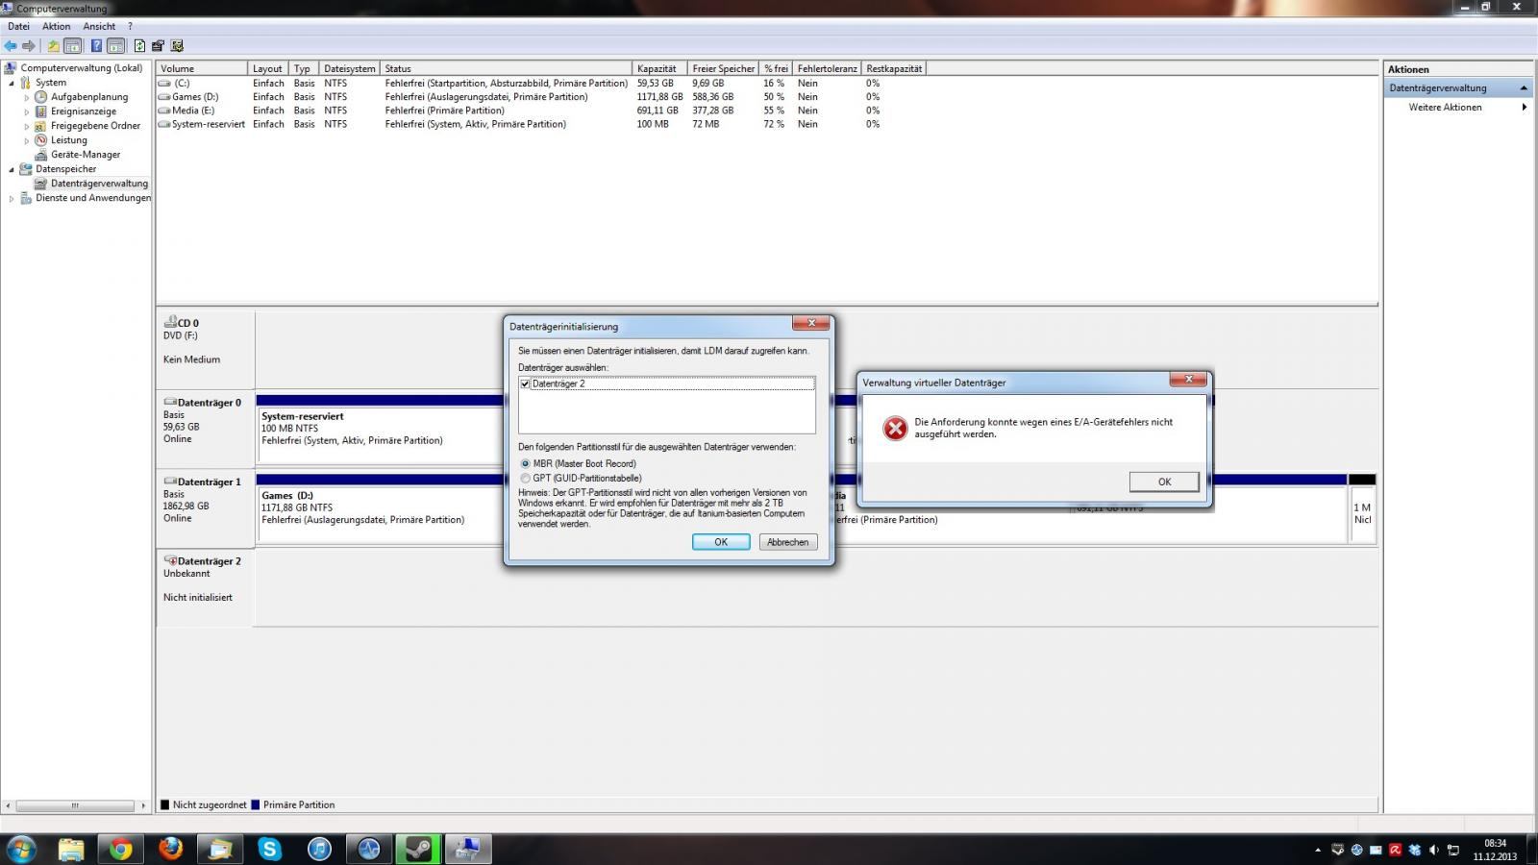This screenshot has height=865, width=1538.
Task: Click the drive icon of Media (E:)
Action: coord(164,111)
